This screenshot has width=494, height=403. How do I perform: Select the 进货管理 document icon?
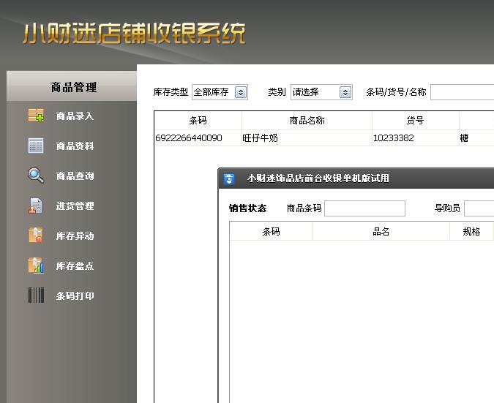coord(36,206)
